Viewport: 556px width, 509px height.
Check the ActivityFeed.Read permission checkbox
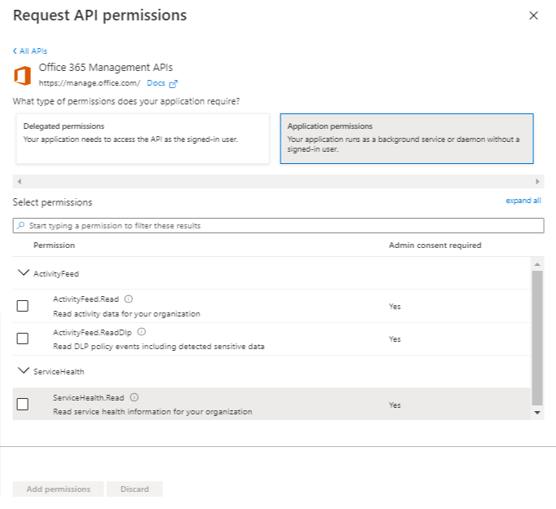click(x=23, y=306)
